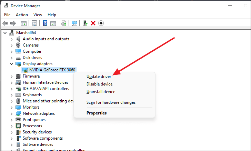
Task: Click the Back arrow toolbar icon
Action: coord(5,23)
